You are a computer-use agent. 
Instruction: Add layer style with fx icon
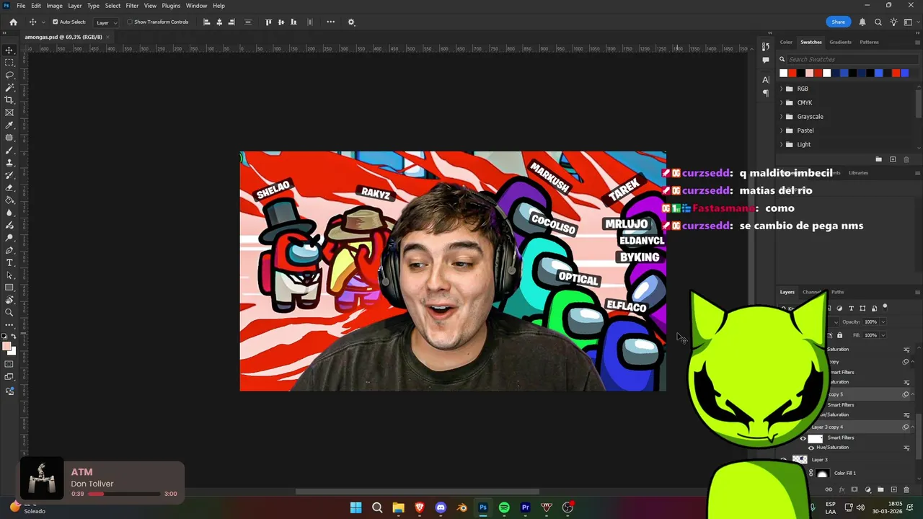pos(842,490)
